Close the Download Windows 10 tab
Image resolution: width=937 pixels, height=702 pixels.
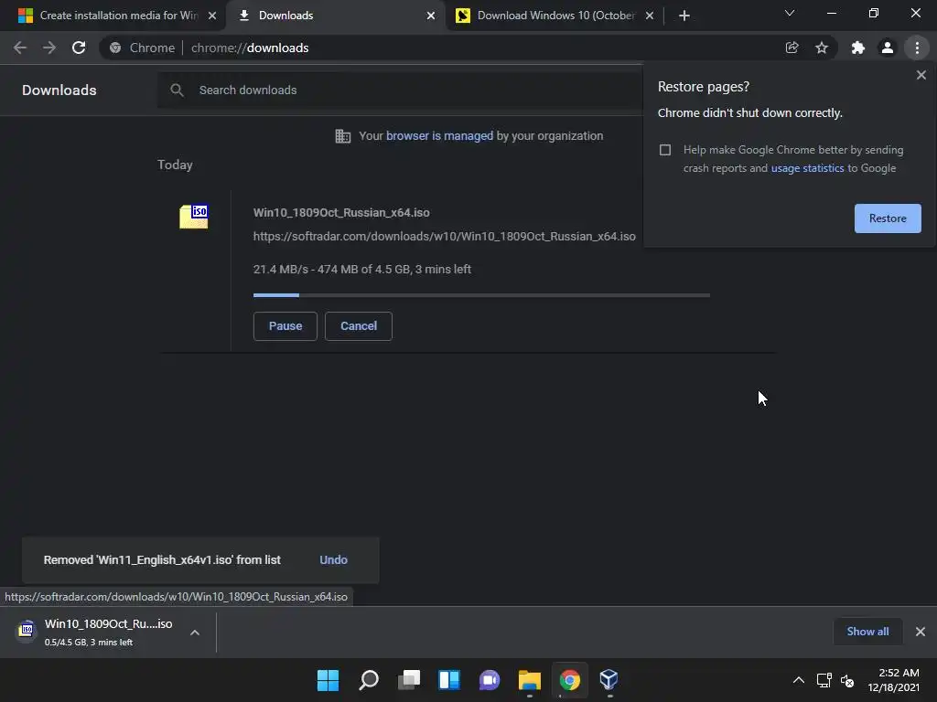[x=650, y=16]
